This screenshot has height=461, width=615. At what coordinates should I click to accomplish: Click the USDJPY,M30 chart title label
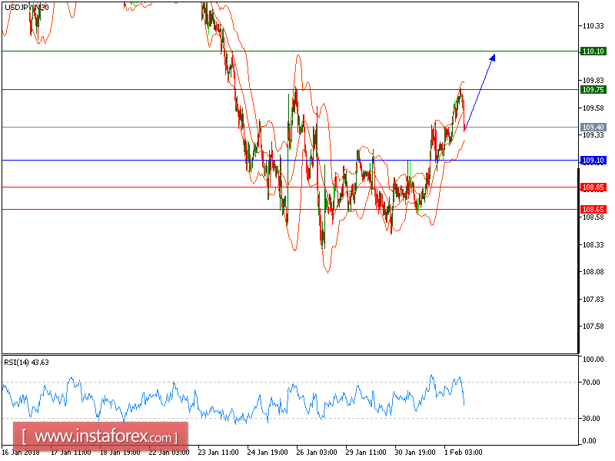[x=26, y=8]
